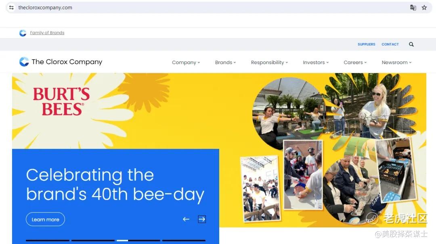Expand the Responsibility menu
This screenshot has height=244, width=436.
click(x=269, y=63)
